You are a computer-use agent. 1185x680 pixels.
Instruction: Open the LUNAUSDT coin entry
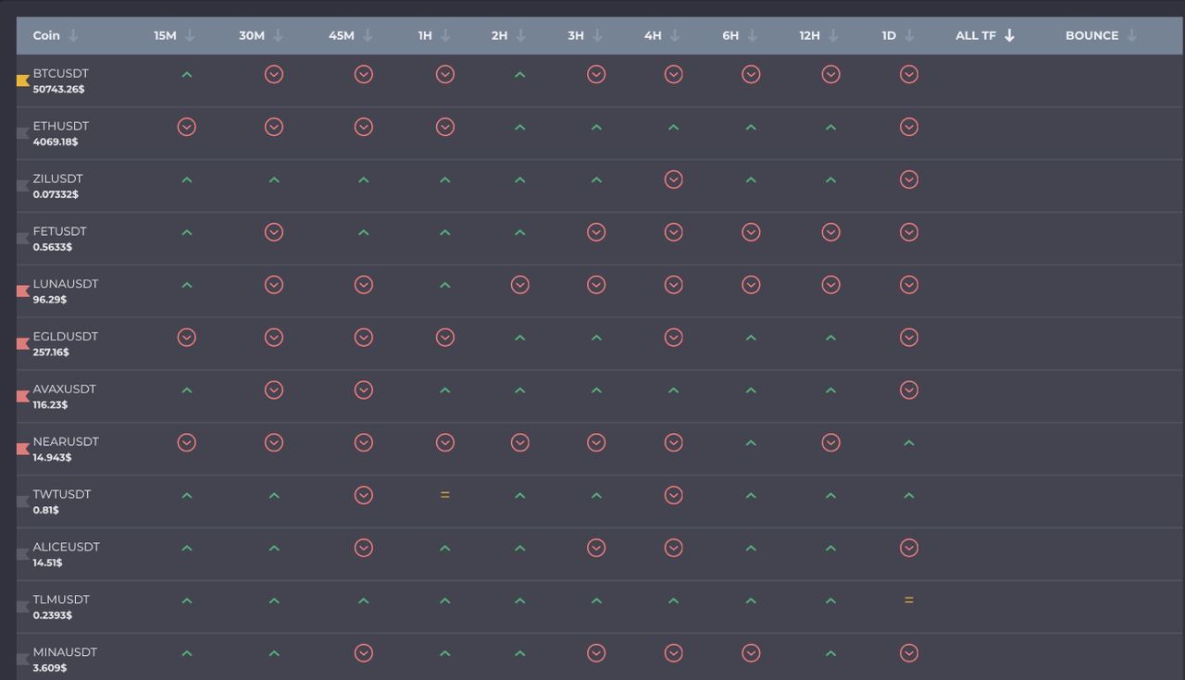(x=66, y=284)
